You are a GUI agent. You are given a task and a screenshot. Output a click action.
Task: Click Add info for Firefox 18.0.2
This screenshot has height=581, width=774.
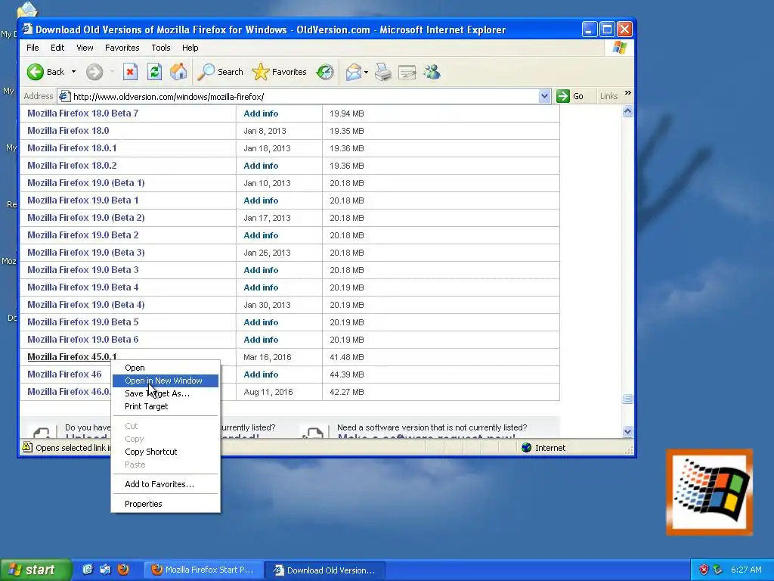[261, 166]
